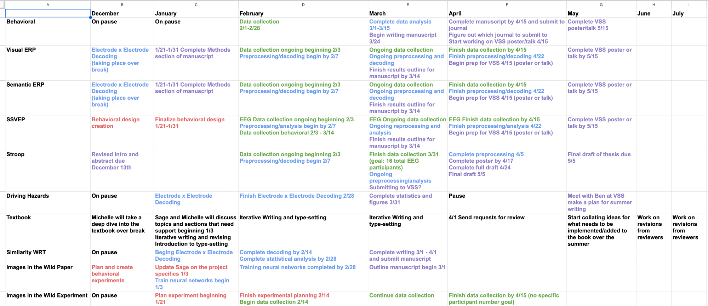Click the February header cell
The width and height of the screenshot is (708, 306).
point(303,13)
